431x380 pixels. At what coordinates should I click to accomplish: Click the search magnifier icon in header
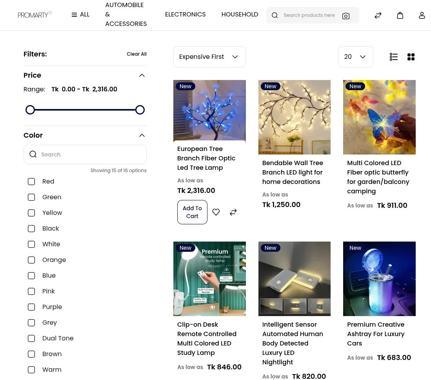click(275, 15)
